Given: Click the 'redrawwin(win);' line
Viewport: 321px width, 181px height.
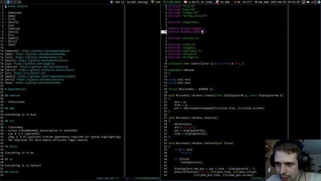Looking at the screenshot, I should coord(192,162).
